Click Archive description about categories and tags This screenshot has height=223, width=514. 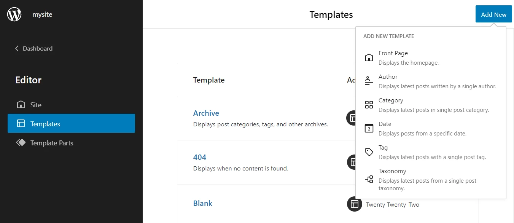coord(261,124)
